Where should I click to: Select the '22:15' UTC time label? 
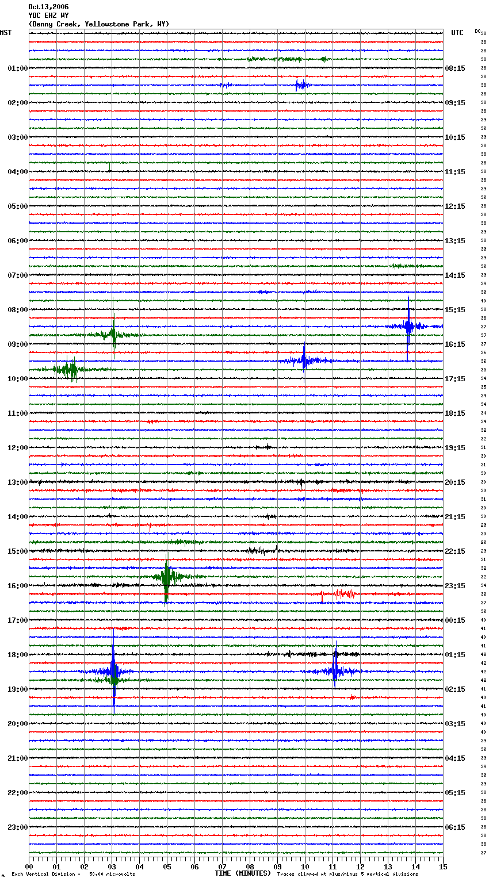(455, 551)
